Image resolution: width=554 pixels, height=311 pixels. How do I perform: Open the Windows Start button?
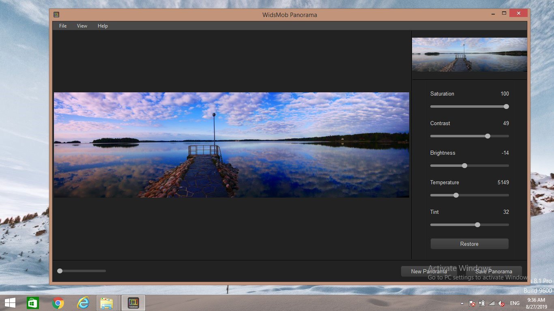coord(10,303)
